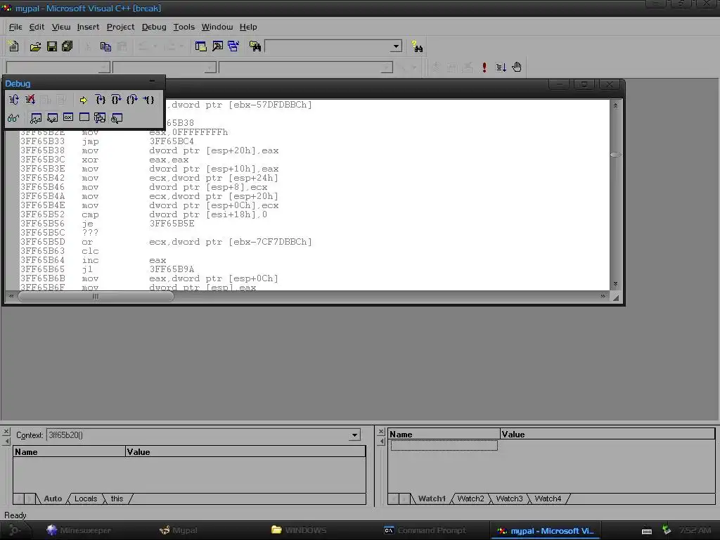Screen dimensions: 720x540
Task: Click the Run to Cursor icon
Action: click(x=149, y=100)
